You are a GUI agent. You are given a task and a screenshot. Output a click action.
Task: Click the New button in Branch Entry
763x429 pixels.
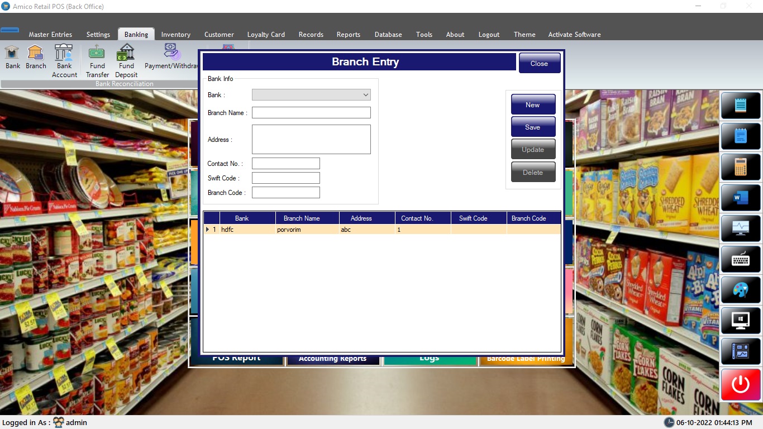(533, 105)
